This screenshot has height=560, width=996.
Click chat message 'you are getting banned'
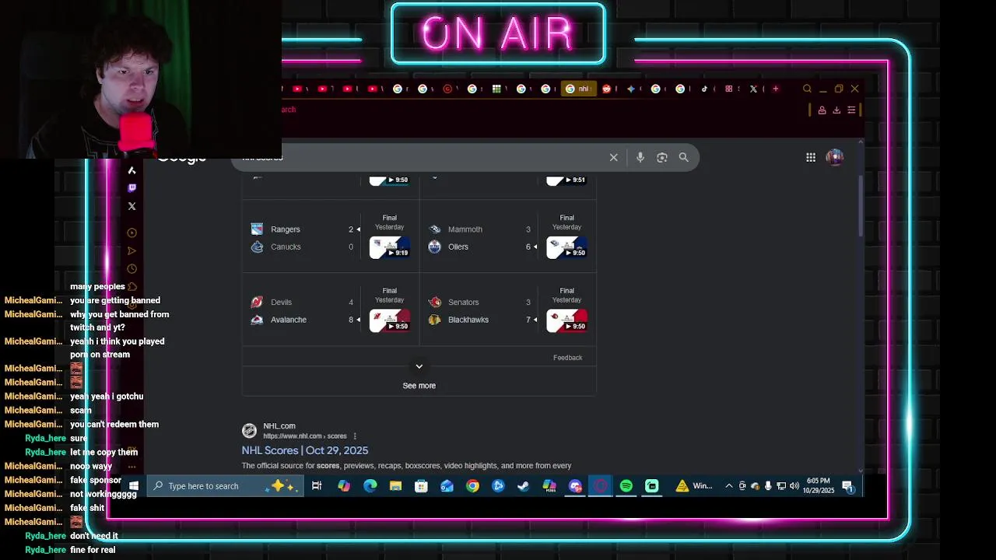pos(115,300)
